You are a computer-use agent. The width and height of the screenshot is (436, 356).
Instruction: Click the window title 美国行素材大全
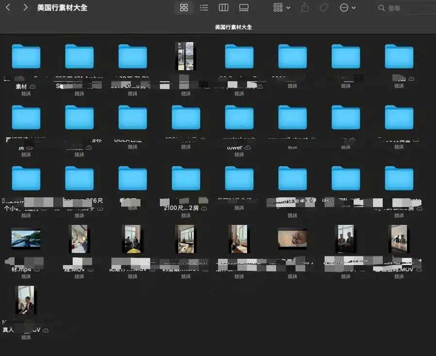pos(62,8)
